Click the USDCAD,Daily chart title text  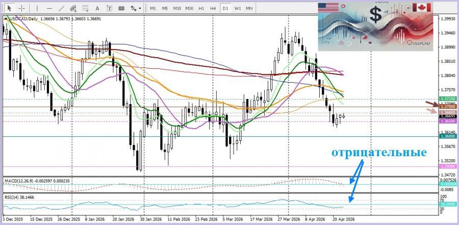pyautogui.click(x=23, y=19)
